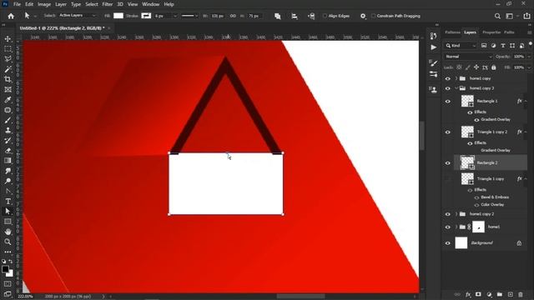The image size is (534, 300).
Task: Hide the Triangle 1 copy 2 layer
Action: point(448,132)
